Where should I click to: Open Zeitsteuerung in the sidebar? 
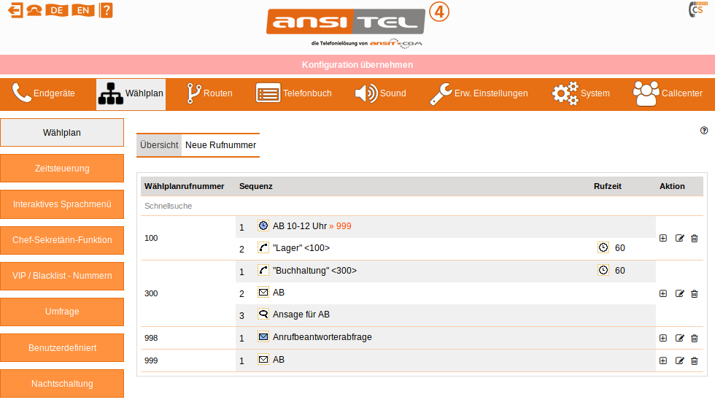point(62,169)
